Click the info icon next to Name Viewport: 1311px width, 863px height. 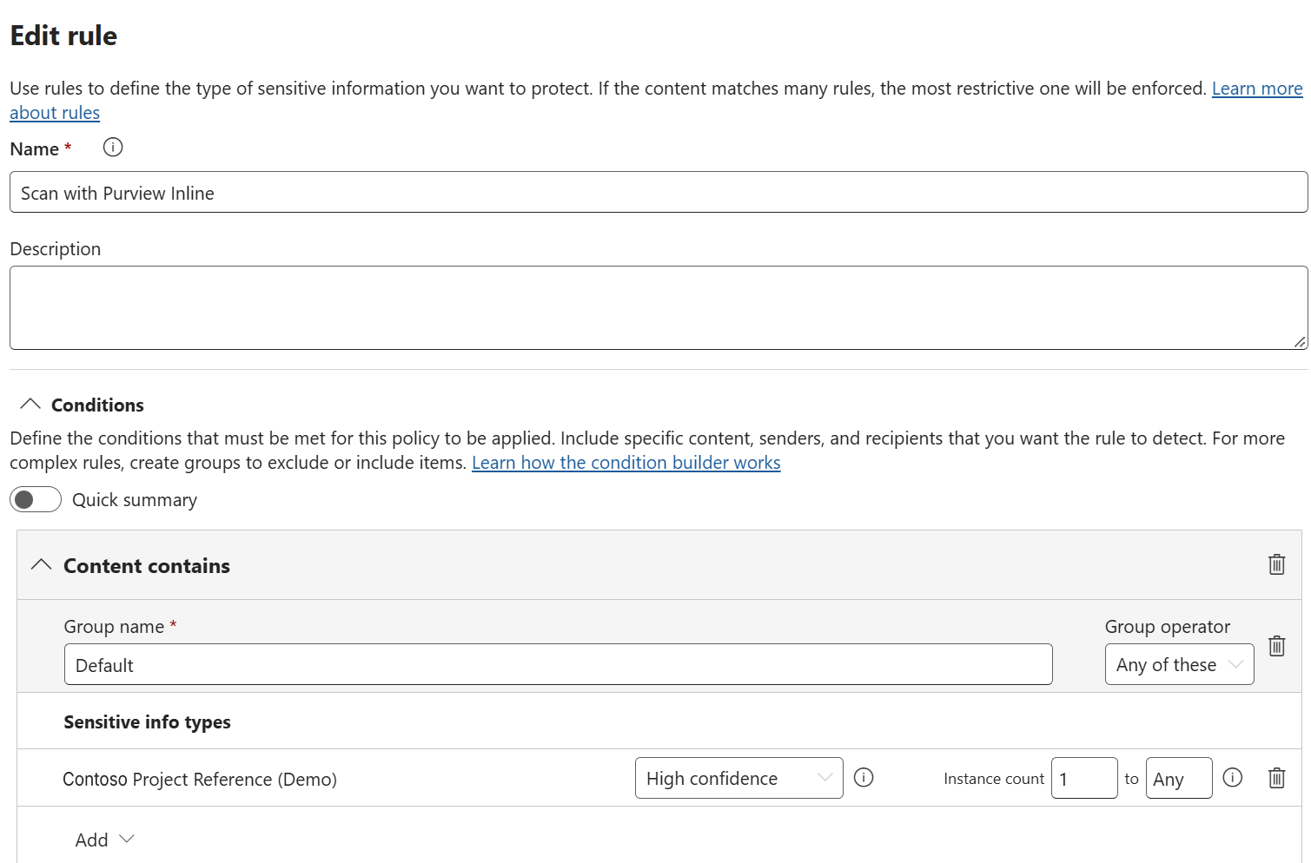click(x=113, y=148)
